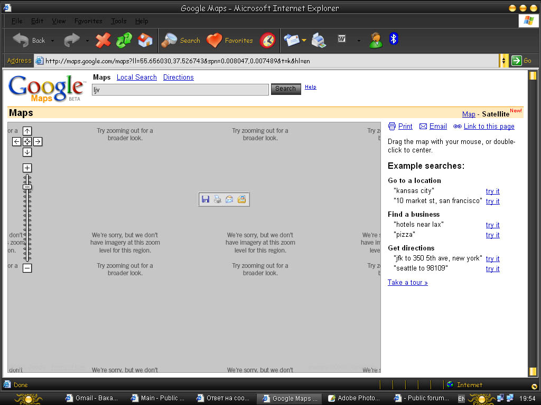Open the Back button history dropdown

[x=52, y=41]
